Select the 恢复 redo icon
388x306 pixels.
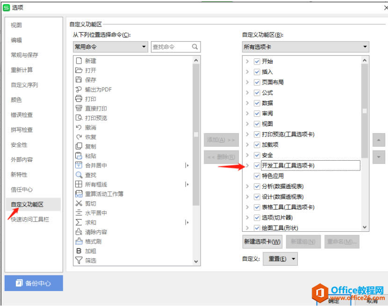pos(79,137)
